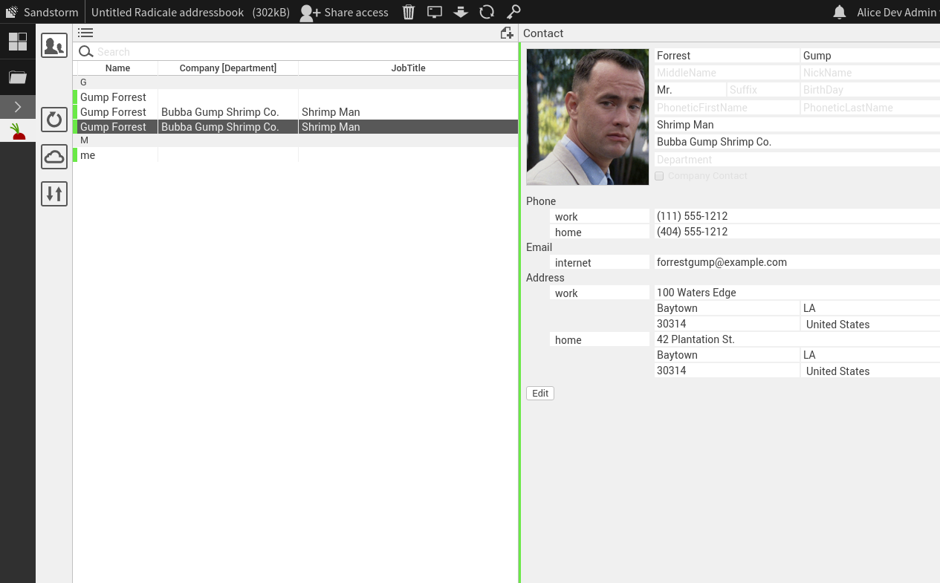Expand the Sandstorm sidebar with chevron

tap(18, 107)
